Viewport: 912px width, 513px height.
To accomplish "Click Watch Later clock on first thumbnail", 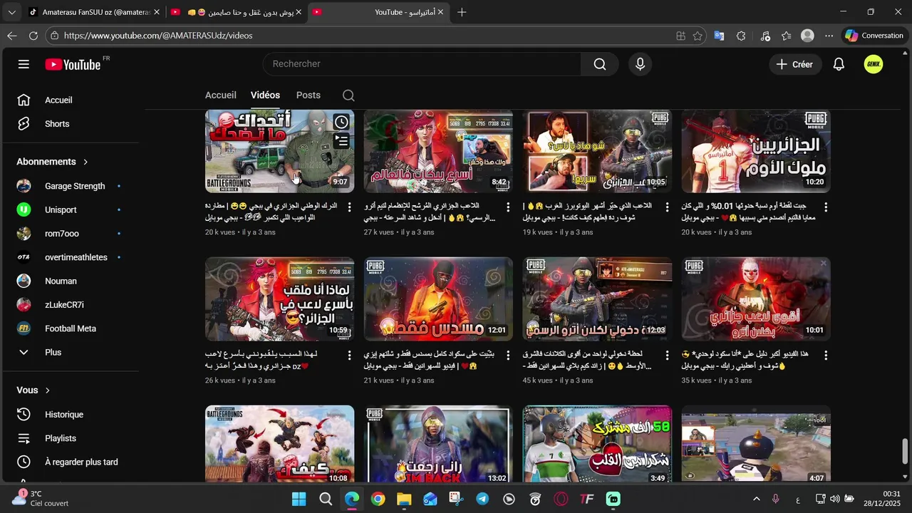I will coord(342,122).
